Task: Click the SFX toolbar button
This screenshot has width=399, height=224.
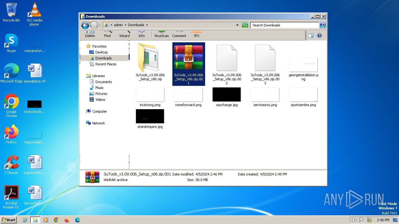Action: pos(196,34)
